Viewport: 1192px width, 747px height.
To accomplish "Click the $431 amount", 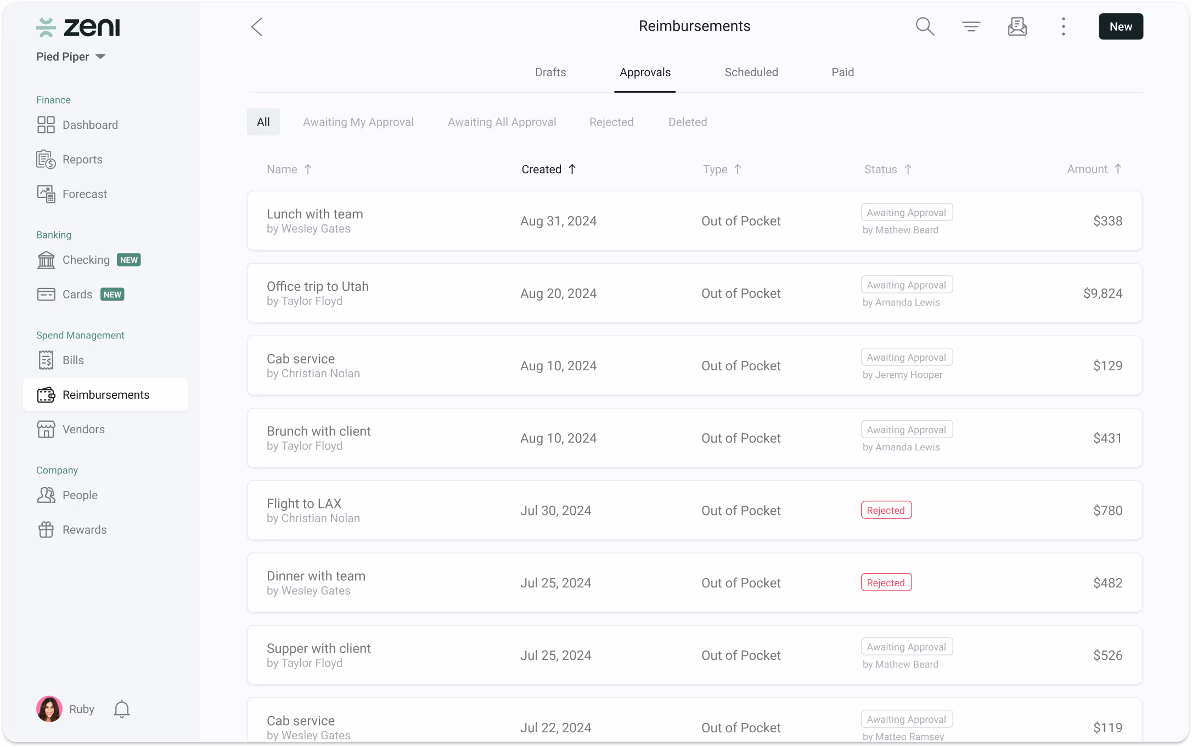I will [x=1107, y=438].
